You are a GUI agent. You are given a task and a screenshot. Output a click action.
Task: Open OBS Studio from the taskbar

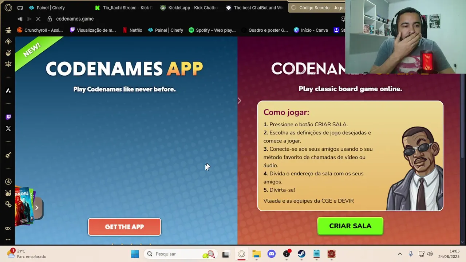point(287,254)
